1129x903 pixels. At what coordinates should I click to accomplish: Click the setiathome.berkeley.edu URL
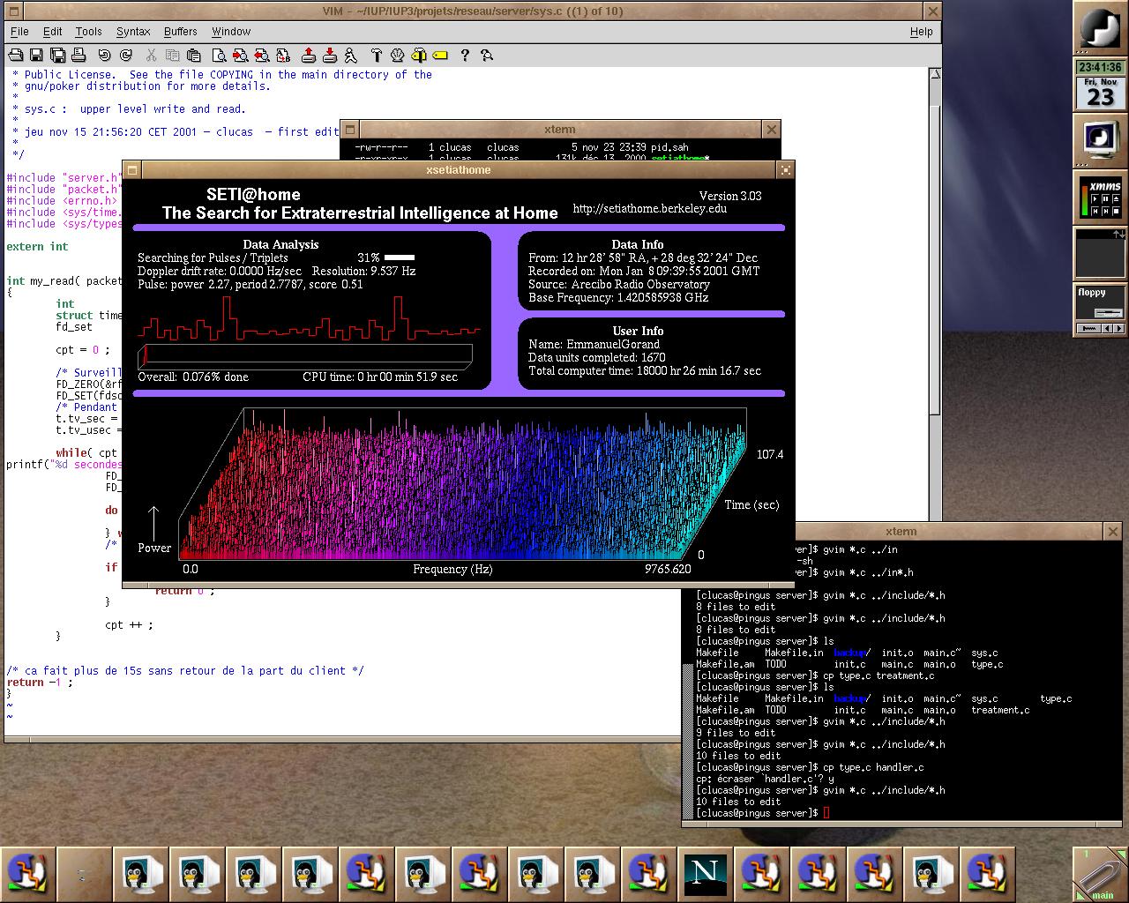650,209
